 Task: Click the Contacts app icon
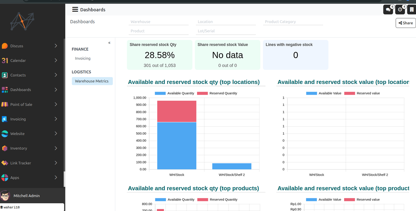[x=5, y=75]
